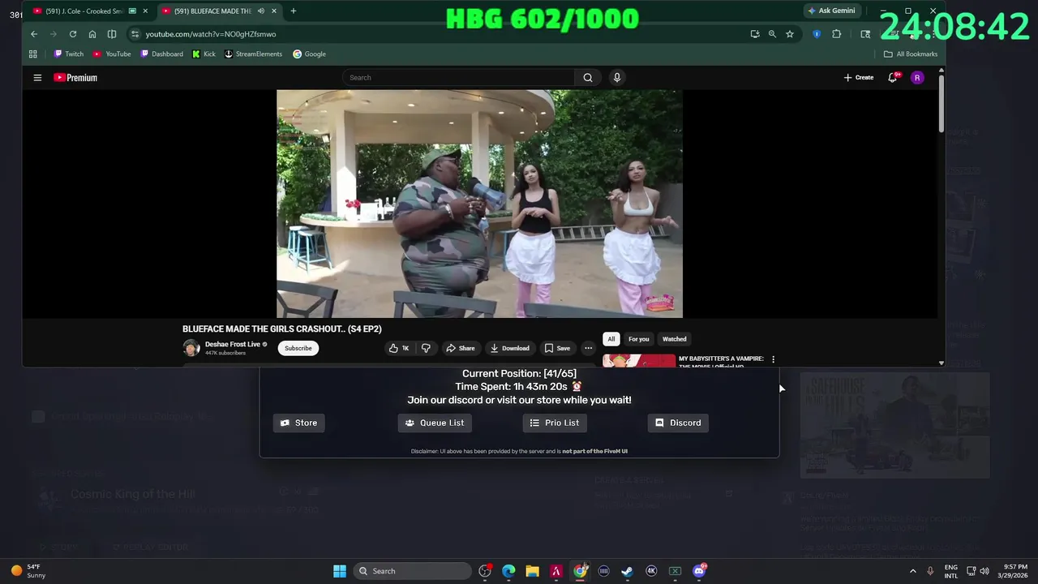This screenshot has width=1038, height=584.
Task: Click the Create button on YouTube
Action: pyautogui.click(x=859, y=78)
